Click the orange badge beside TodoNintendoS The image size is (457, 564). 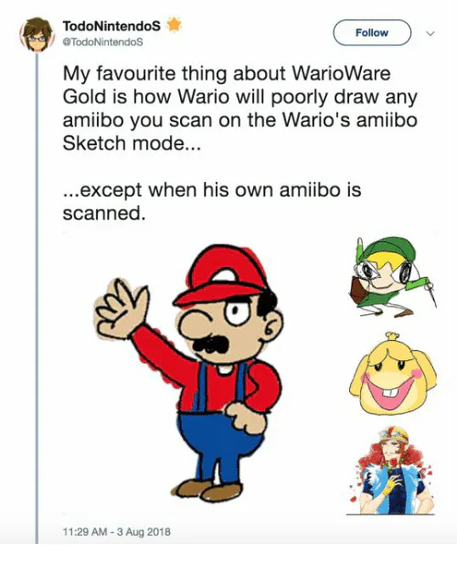tap(174, 25)
